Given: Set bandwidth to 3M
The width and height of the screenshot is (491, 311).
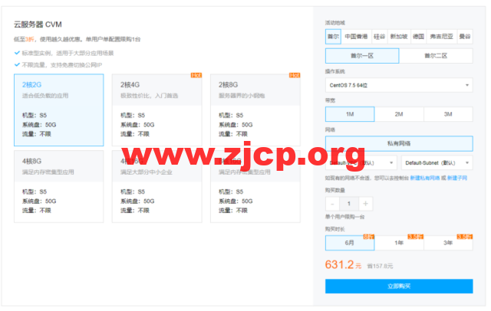Looking at the screenshot, I should [x=448, y=114].
